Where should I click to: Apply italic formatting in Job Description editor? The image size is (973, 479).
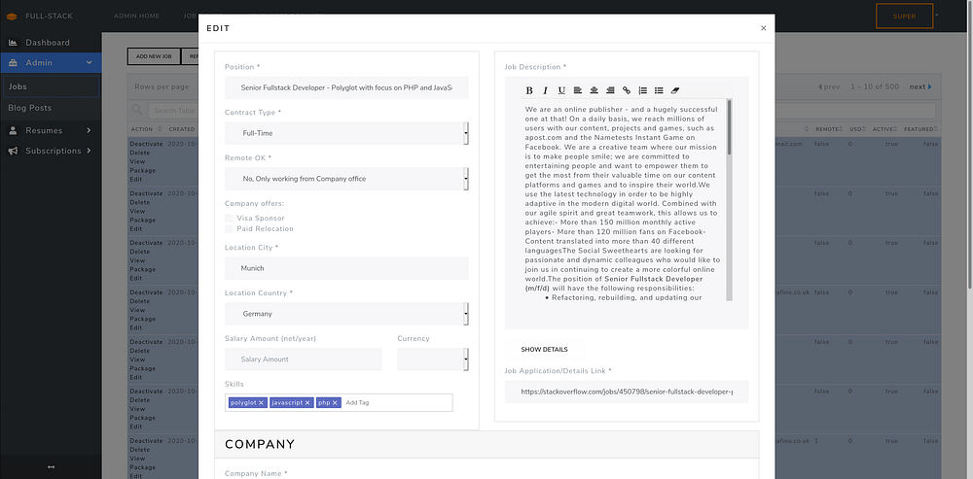[546, 90]
